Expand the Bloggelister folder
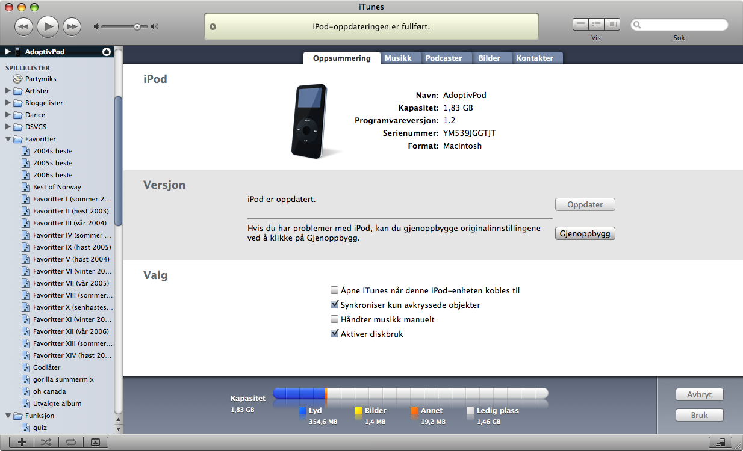This screenshot has width=743, height=451. (8, 103)
